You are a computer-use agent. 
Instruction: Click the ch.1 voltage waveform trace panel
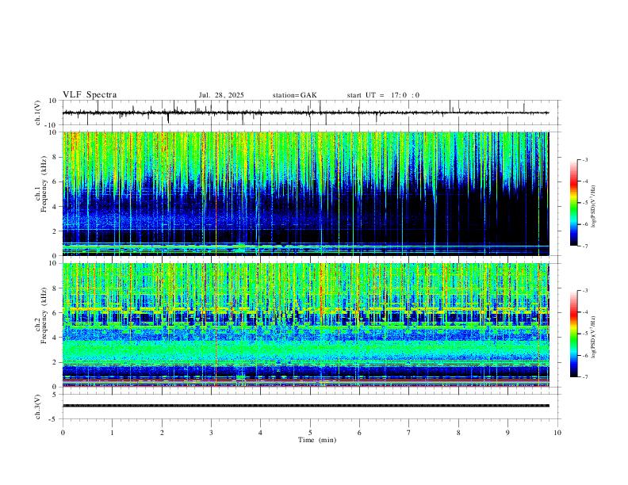click(311, 113)
